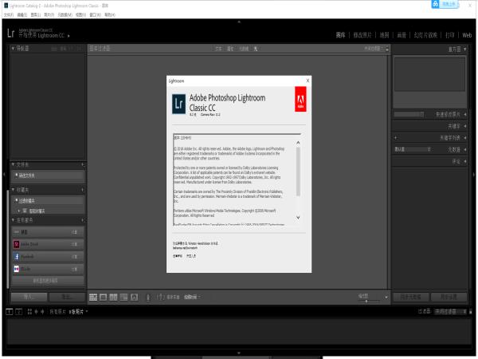The image size is (478, 359).
Task: Toggle the filter switch at filmstrip right end
Action: pos(471,312)
